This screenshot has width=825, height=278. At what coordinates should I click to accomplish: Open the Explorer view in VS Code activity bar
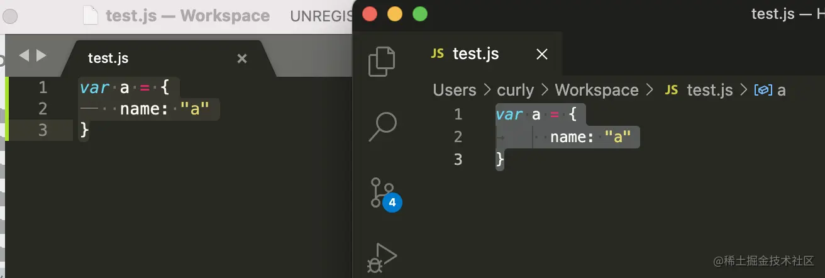(x=382, y=61)
